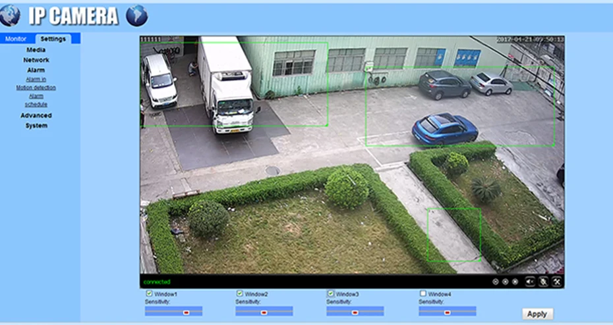This screenshot has width=613, height=325.
Task: Click the 'Window4' label text
Action: [440, 294]
